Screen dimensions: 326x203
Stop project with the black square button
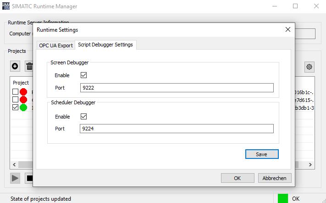[x=29, y=178]
